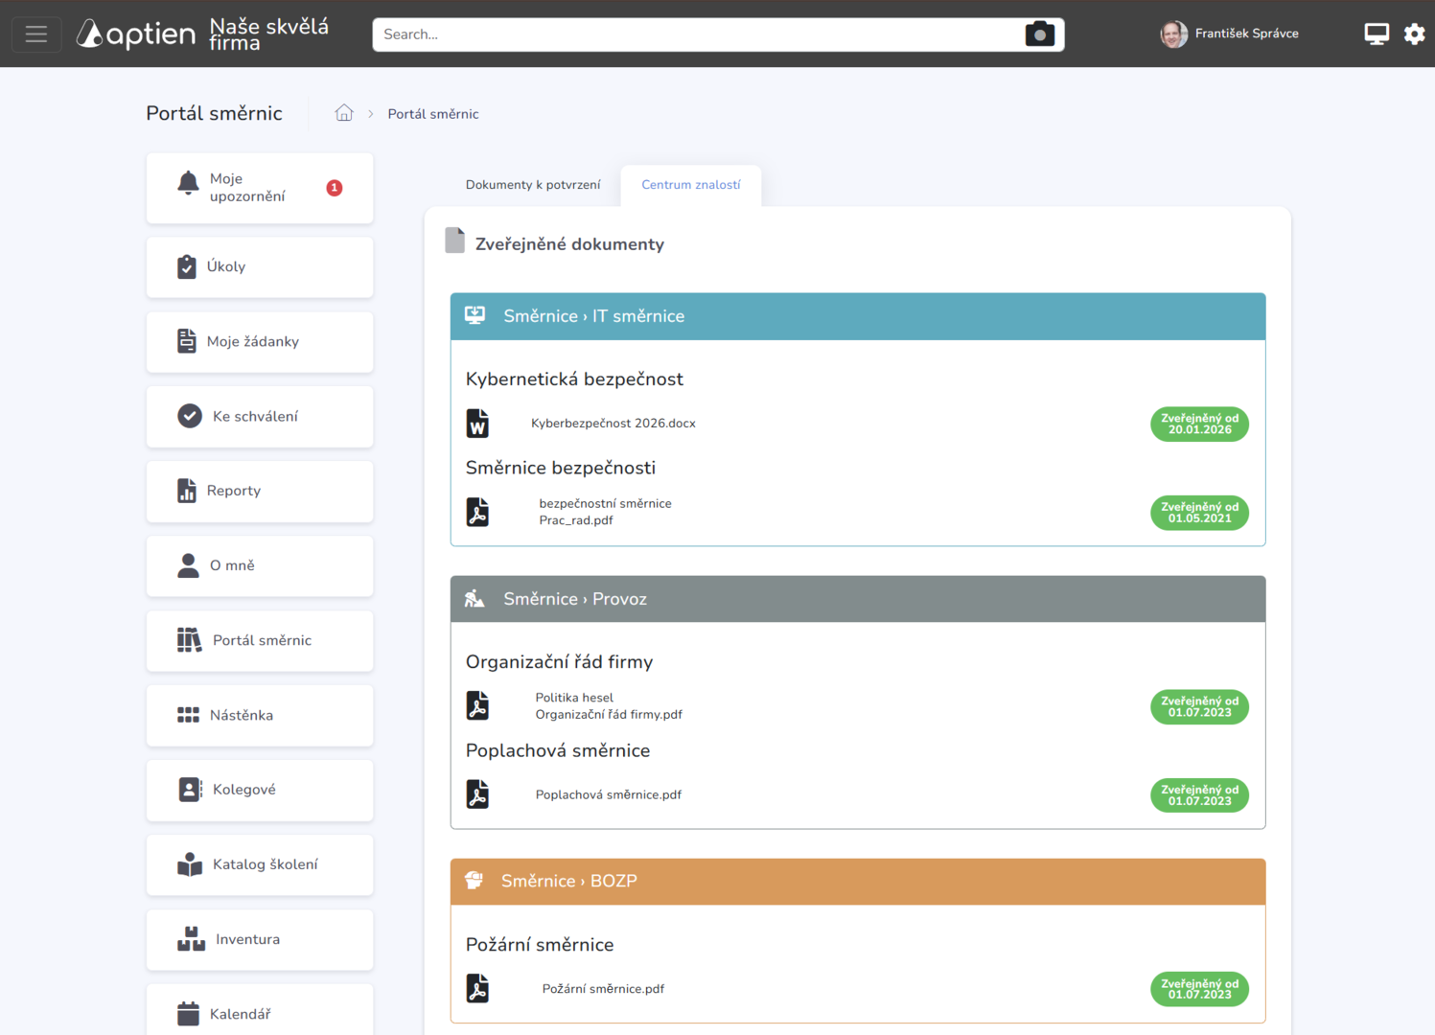Click the PDF icon for Požární směrnice.pdf
The height and width of the screenshot is (1035, 1435).
pyautogui.click(x=477, y=988)
